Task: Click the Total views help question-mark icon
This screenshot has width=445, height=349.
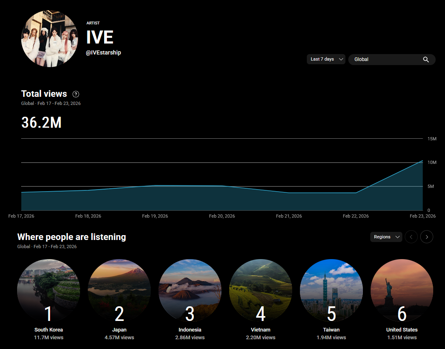Action: point(76,94)
